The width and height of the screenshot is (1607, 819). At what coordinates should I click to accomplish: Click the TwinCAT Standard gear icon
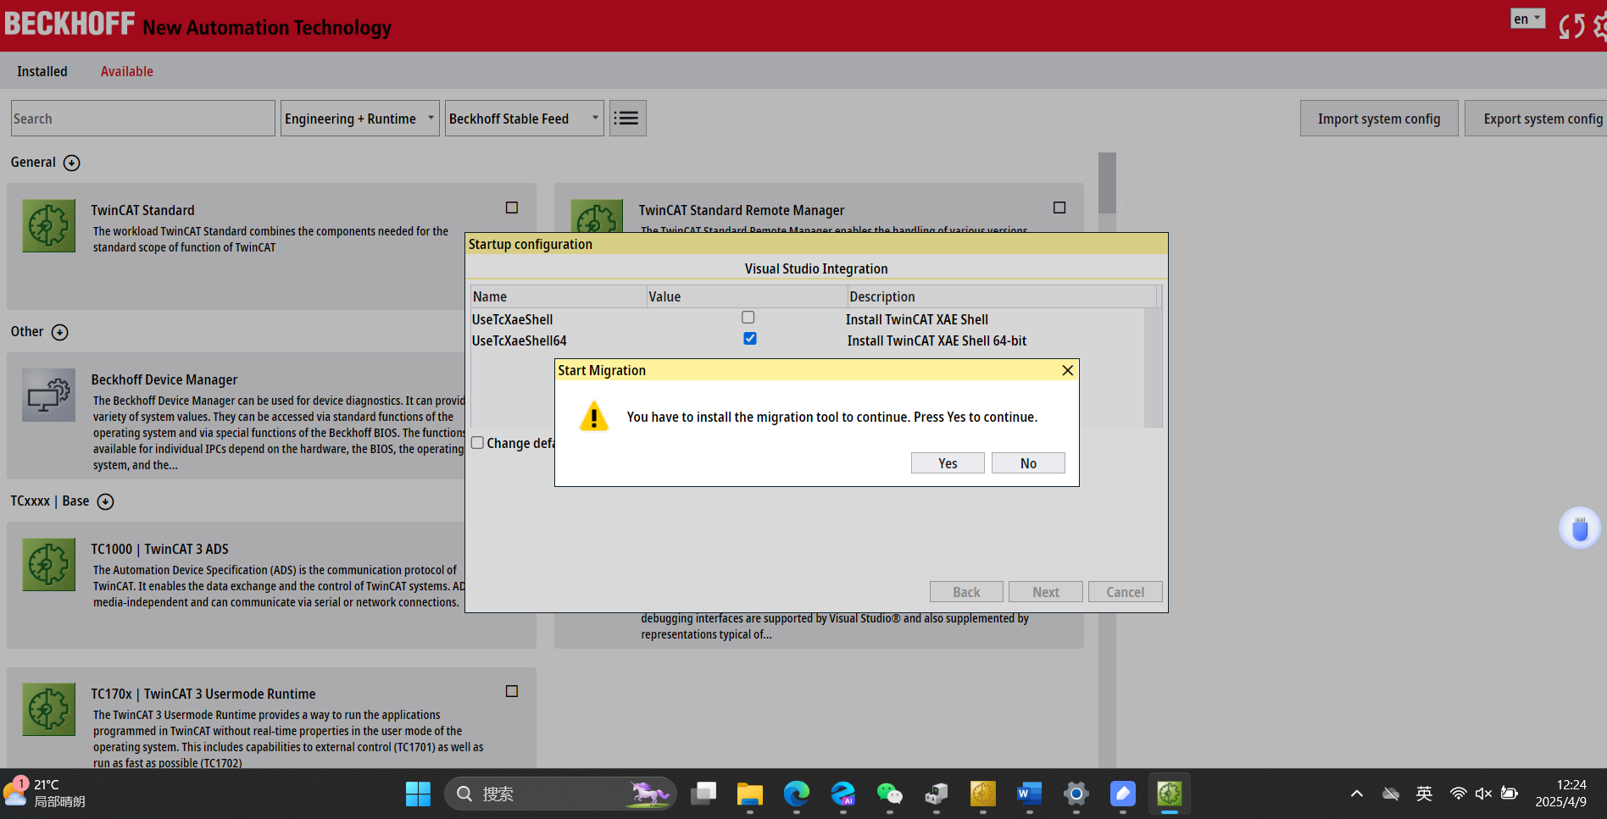pos(48,226)
